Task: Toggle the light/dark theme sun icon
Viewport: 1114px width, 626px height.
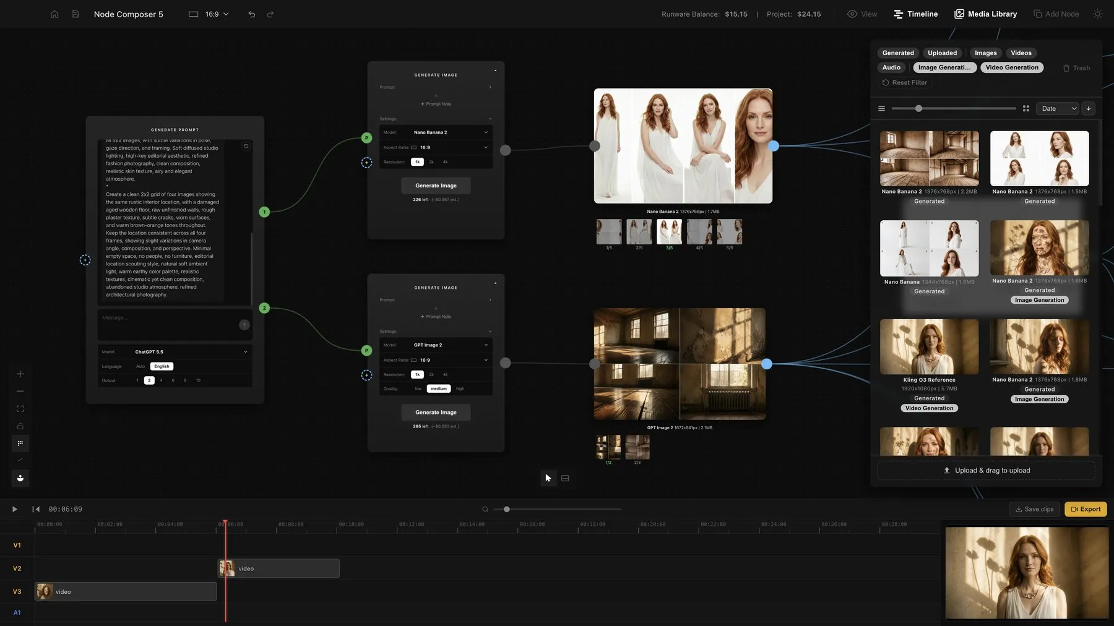Action: click(x=1097, y=14)
